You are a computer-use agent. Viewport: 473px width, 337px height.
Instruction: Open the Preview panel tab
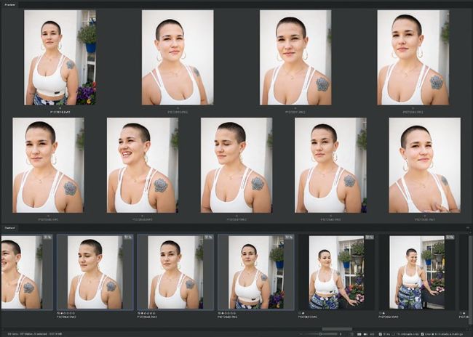pos(11,4)
